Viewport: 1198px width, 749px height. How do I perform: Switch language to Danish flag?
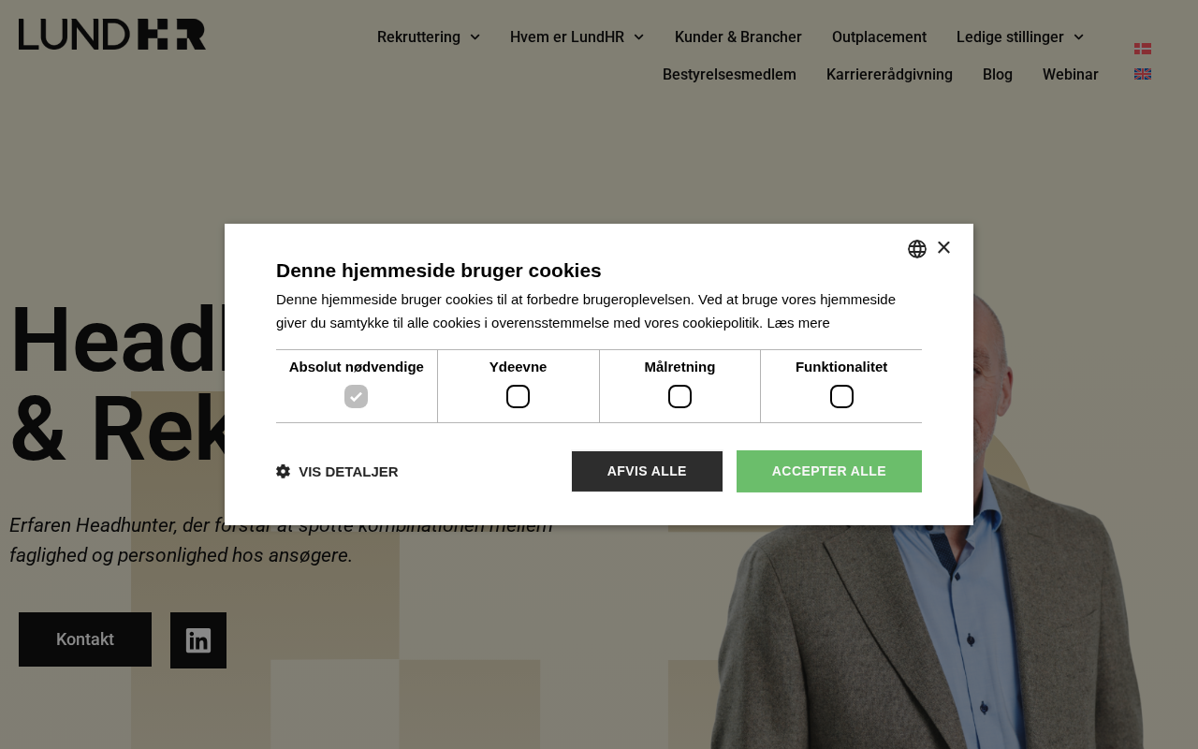pyautogui.click(x=1143, y=49)
